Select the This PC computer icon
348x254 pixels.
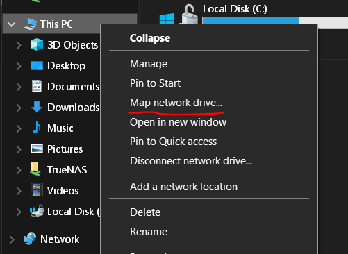tap(31, 24)
